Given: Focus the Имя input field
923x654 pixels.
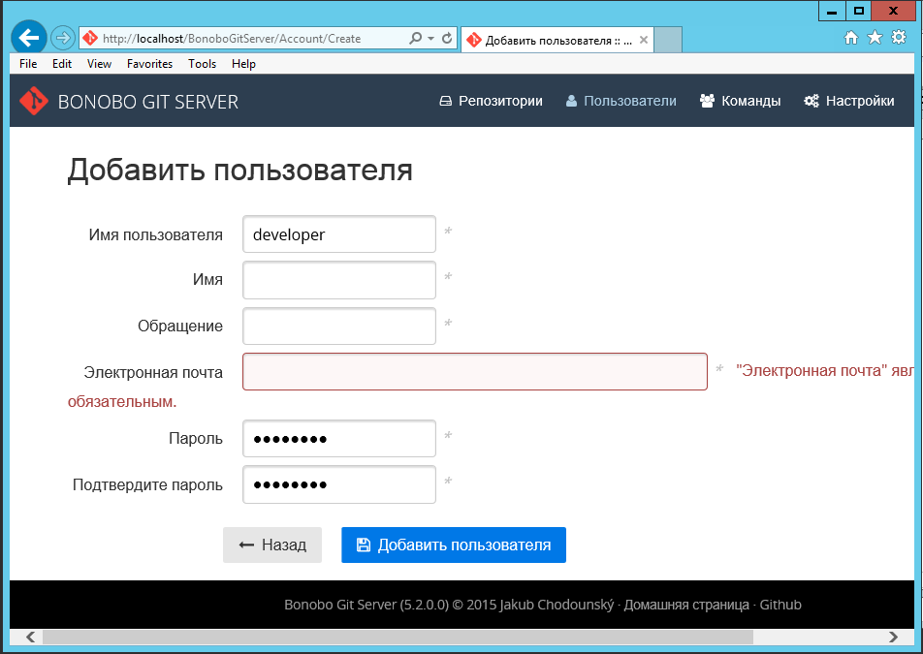Looking at the screenshot, I should pos(339,280).
